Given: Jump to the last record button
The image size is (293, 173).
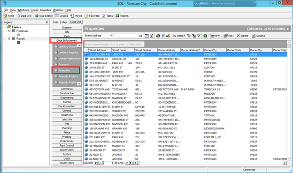Looking at the screenshot, I should click(x=131, y=163).
